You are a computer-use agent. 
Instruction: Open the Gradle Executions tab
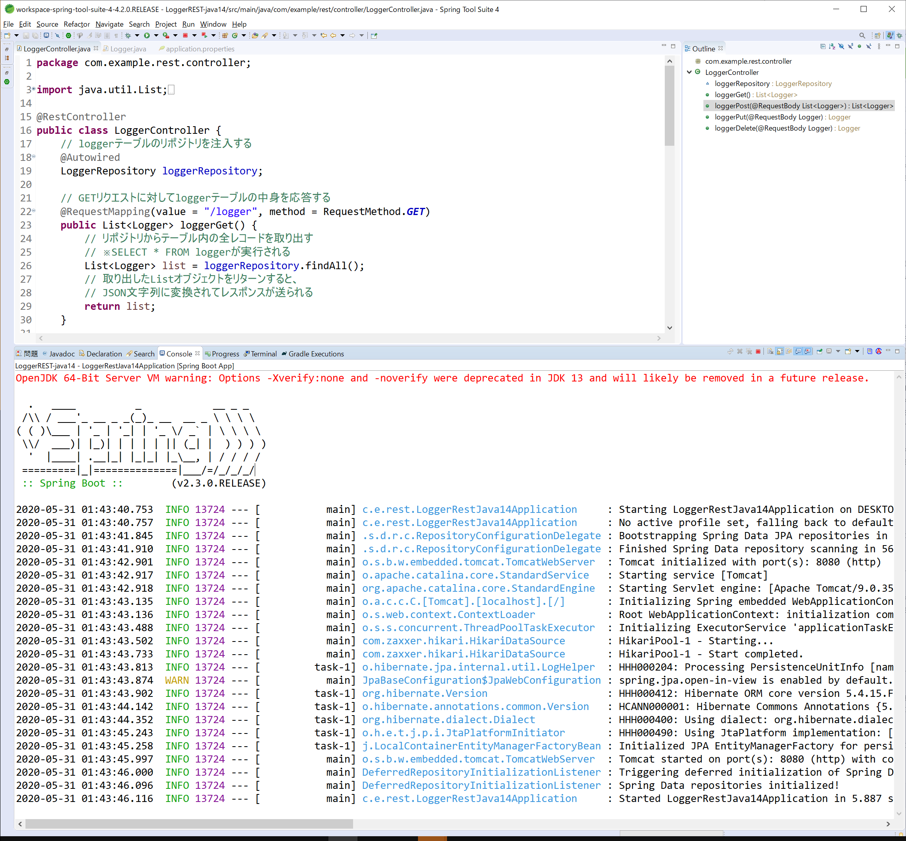tap(312, 354)
